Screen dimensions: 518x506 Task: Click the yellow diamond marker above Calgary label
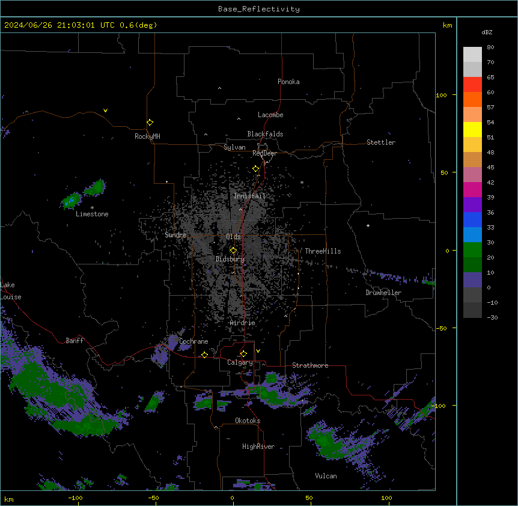[243, 354]
